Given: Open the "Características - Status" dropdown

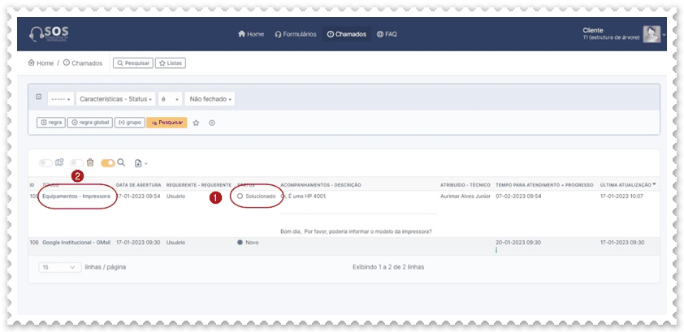Looking at the screenshot, I should pos(116,99).
